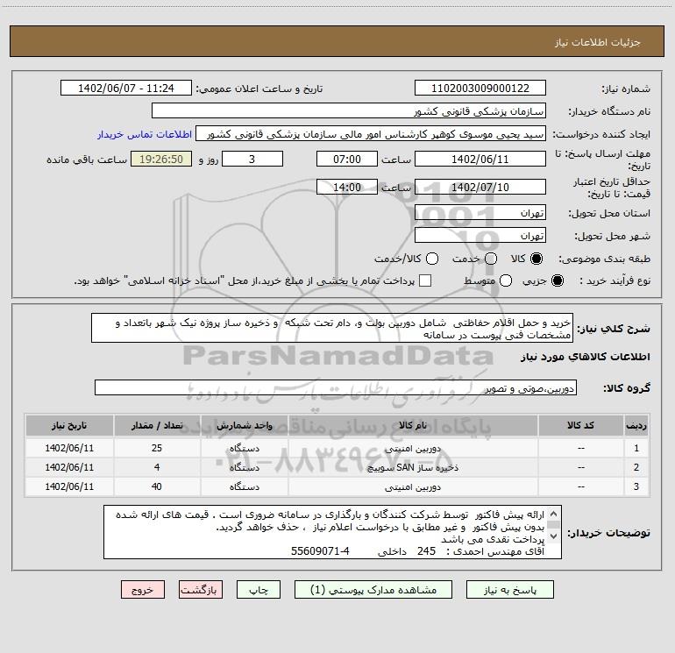The height and width of the screenshot is (653, 675).
Task: Click the response deadline time 07:00 field
Action: (347, 159)
